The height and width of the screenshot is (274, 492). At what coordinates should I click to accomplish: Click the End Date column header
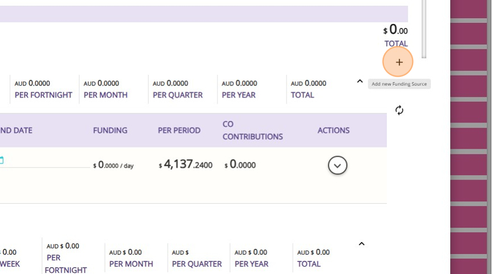pos(16,130)
